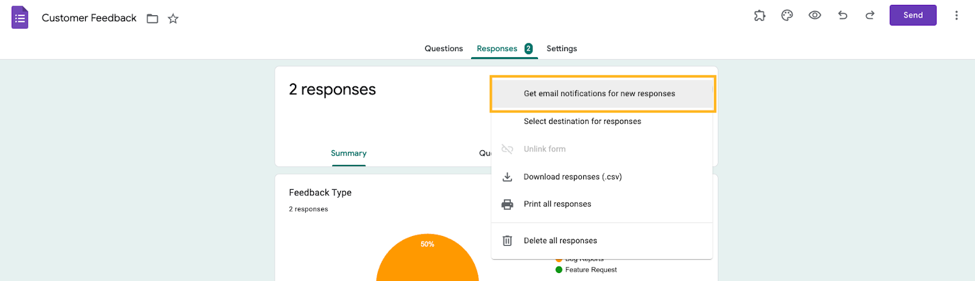The height and width of the screenshot is (281, 975).
Task: Open the Settings tab
Action: click(x=561, y=49)
